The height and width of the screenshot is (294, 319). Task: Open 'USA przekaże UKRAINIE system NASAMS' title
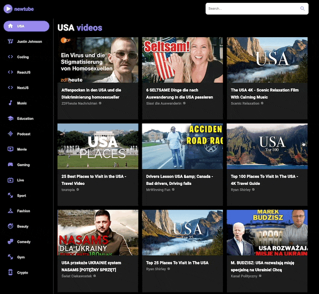pyautogui.click(x=91, y=266)
